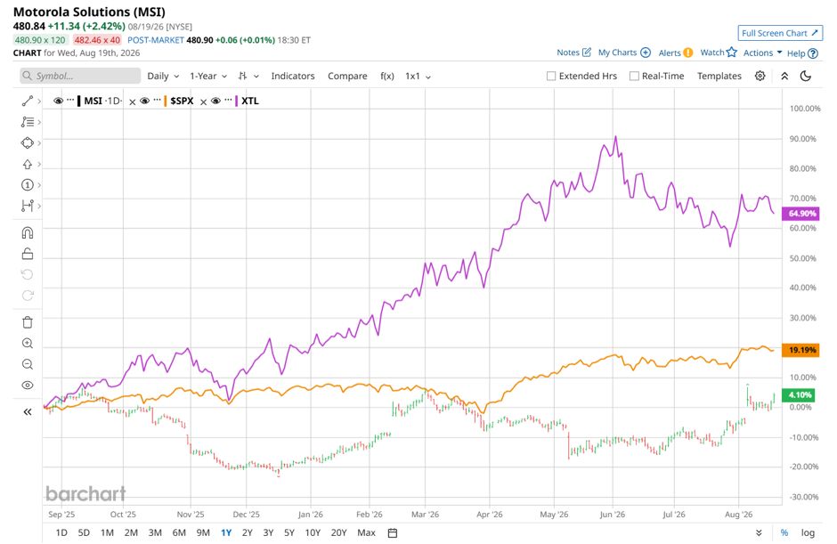Focus the Symbol search field

point(81,76)
